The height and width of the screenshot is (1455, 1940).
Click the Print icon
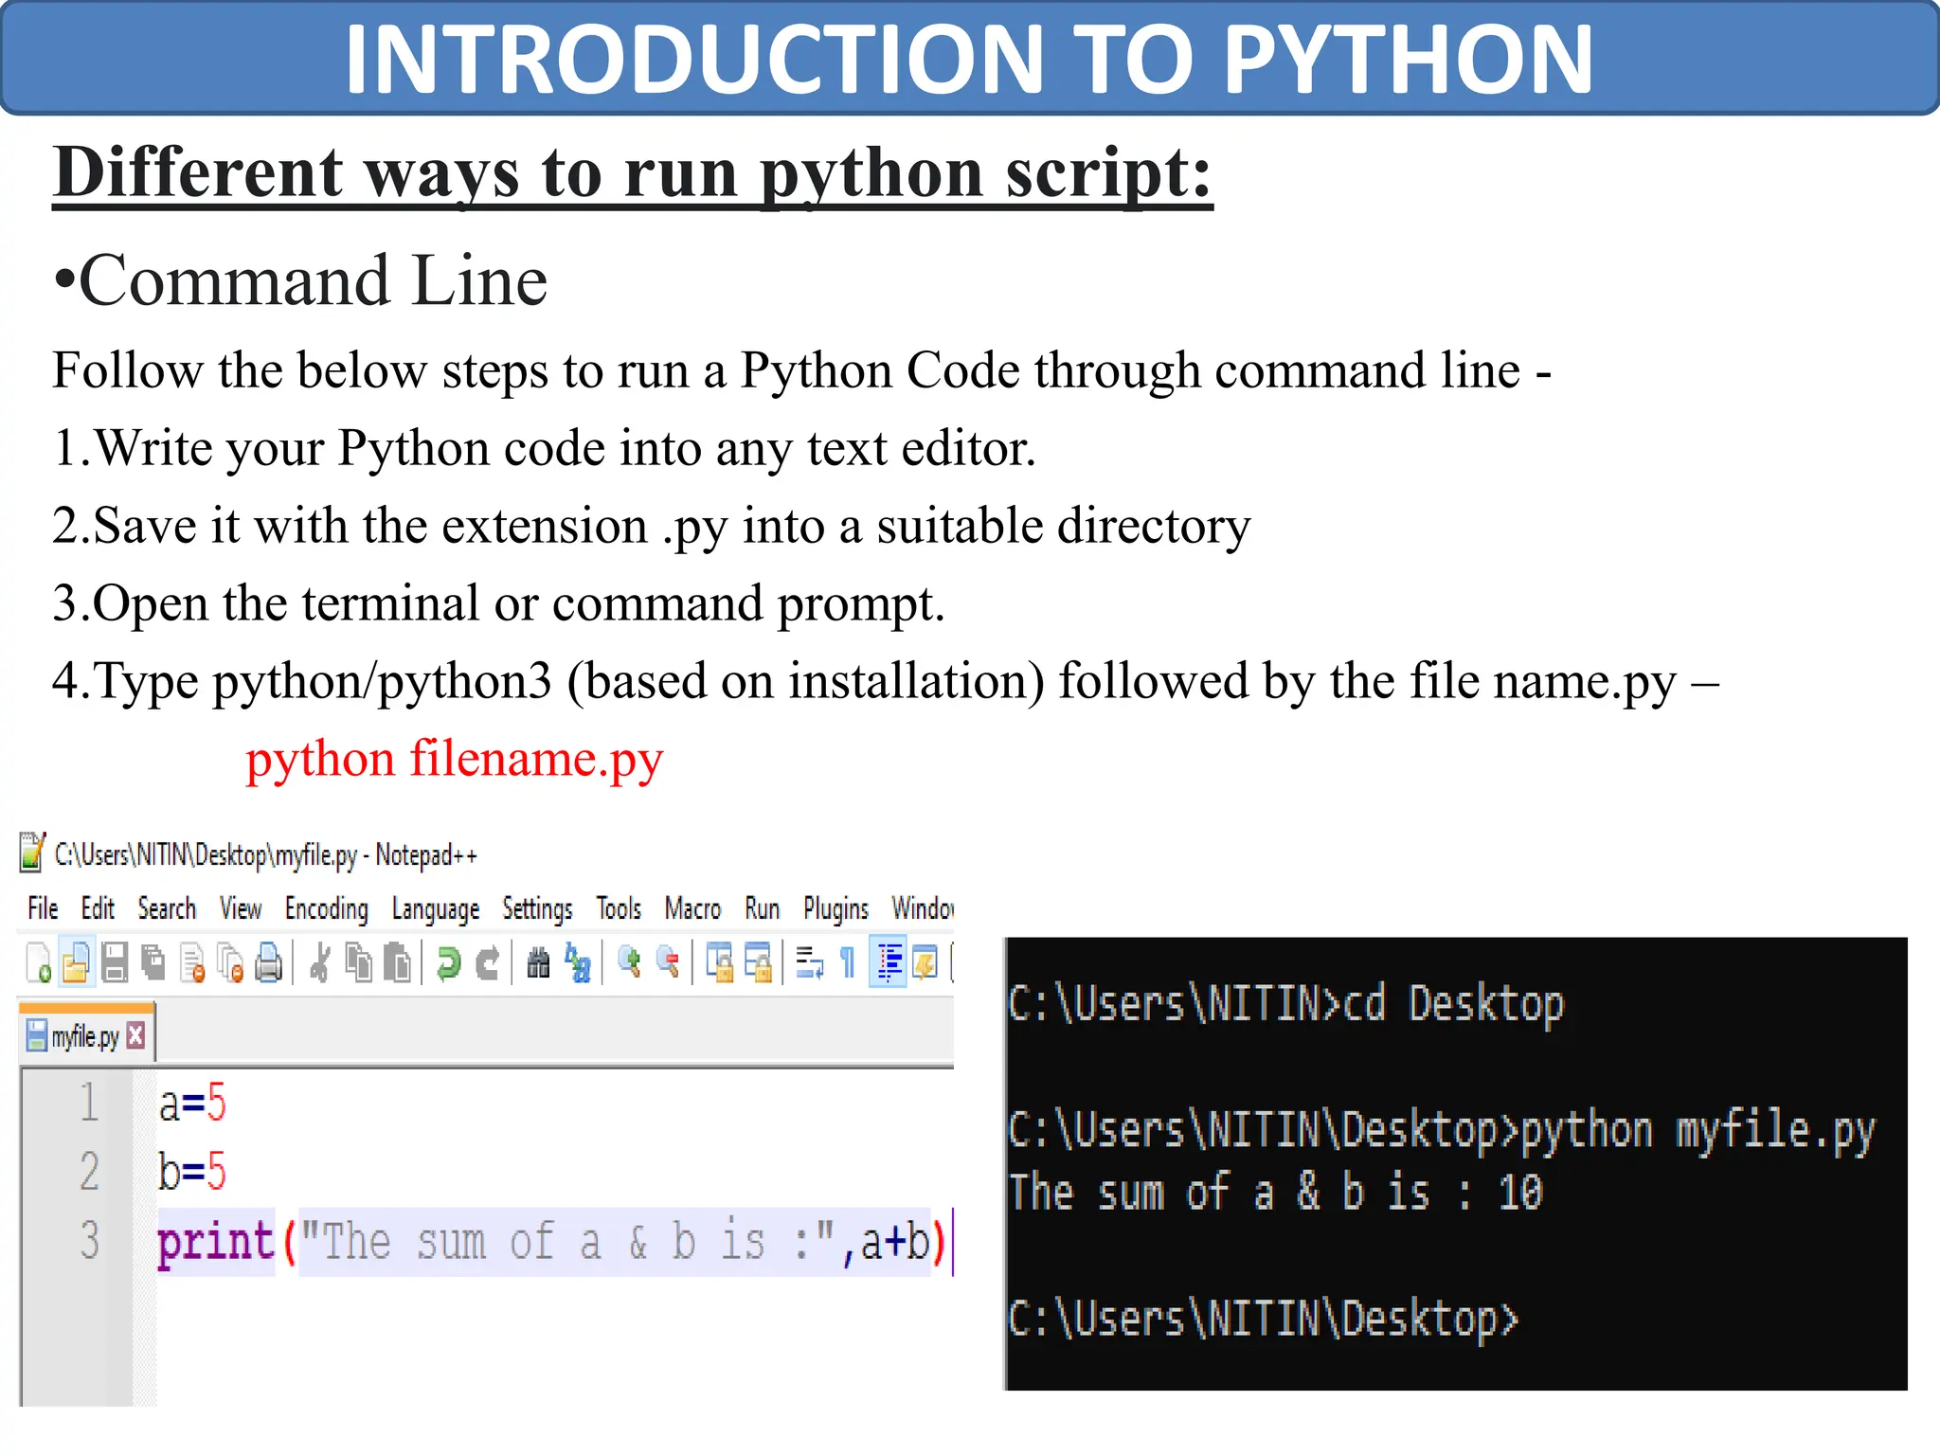(269, 963)
